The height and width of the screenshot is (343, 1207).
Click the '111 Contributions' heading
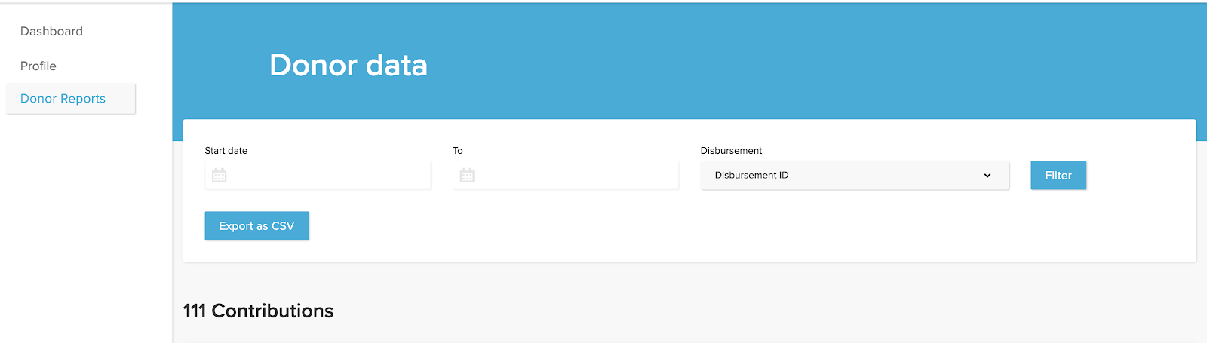pos(258,311)
